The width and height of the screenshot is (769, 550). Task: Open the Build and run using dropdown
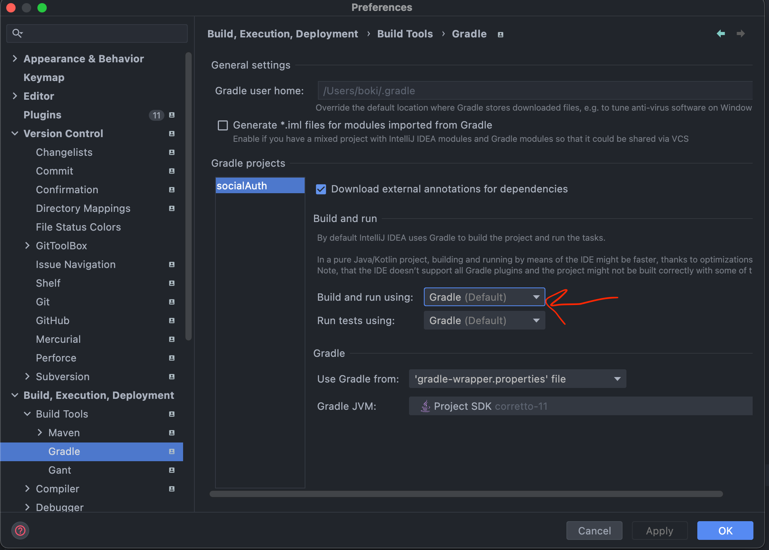tap(484, 297)
